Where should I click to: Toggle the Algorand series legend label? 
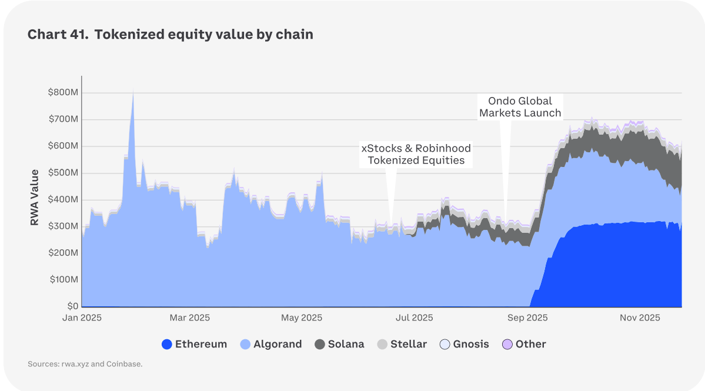click(277, 345)
